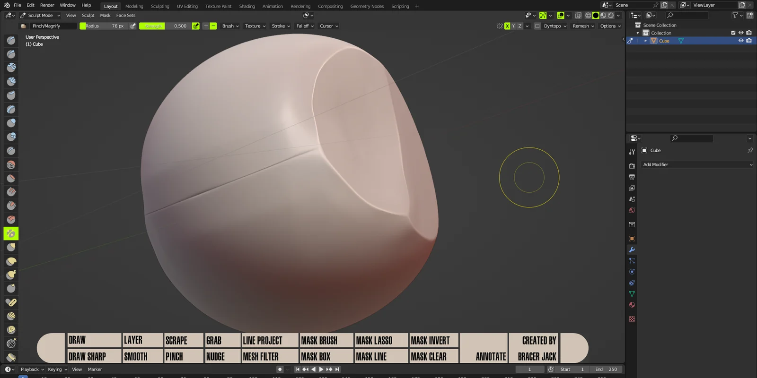Select the Smooth brush tool
Image resolution: width=757 pixels, height=378 pixels.
(x=11, y=165)
